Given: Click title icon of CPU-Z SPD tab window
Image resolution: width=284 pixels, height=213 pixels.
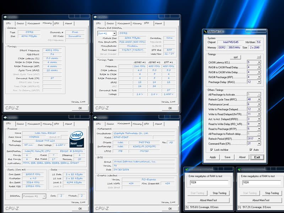Looking at the screenshot, I should coord(95,17).
